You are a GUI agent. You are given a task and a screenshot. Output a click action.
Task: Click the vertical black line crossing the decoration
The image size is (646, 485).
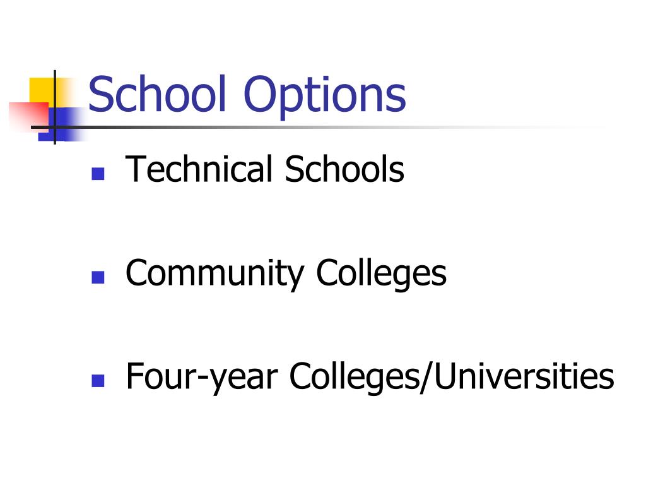[55, 107]
